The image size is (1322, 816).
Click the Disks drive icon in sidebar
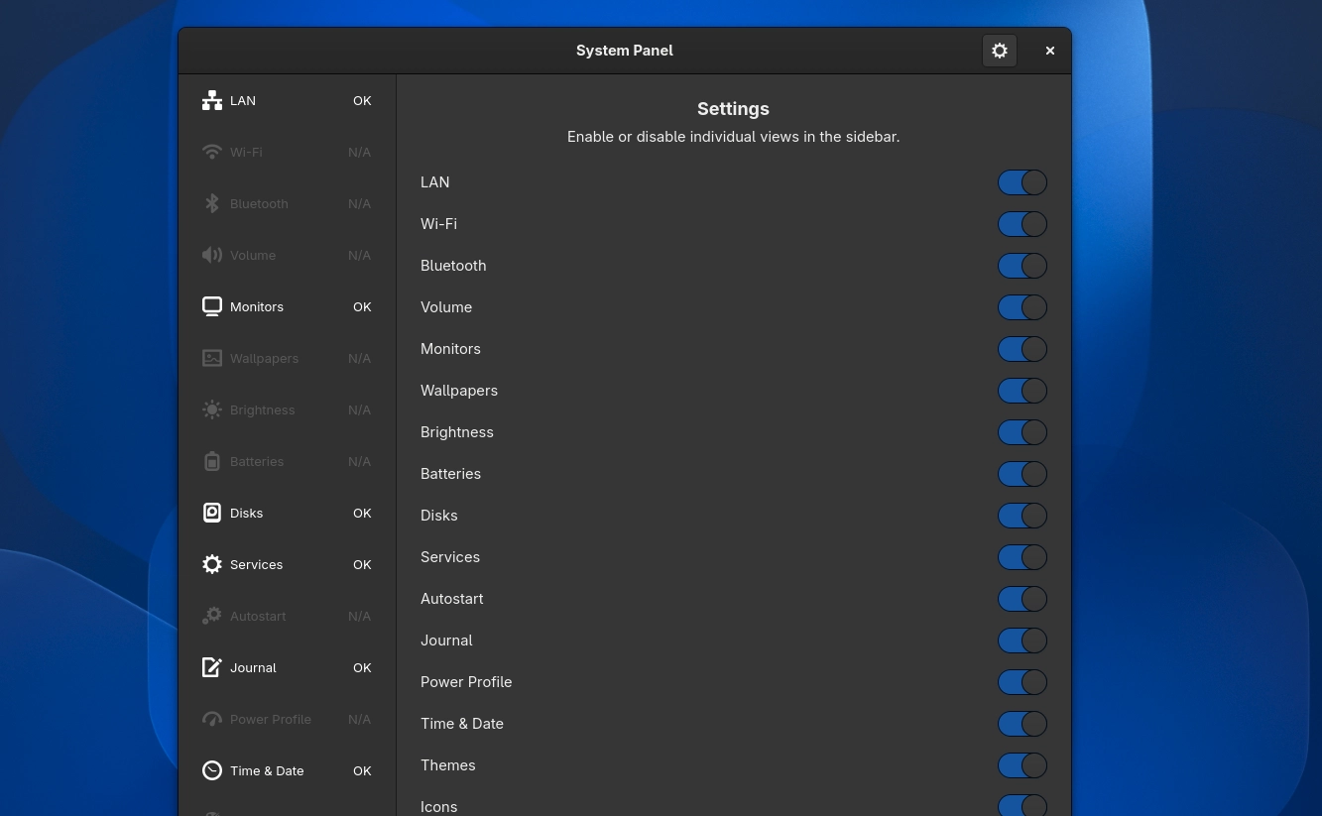click(212, 513)
